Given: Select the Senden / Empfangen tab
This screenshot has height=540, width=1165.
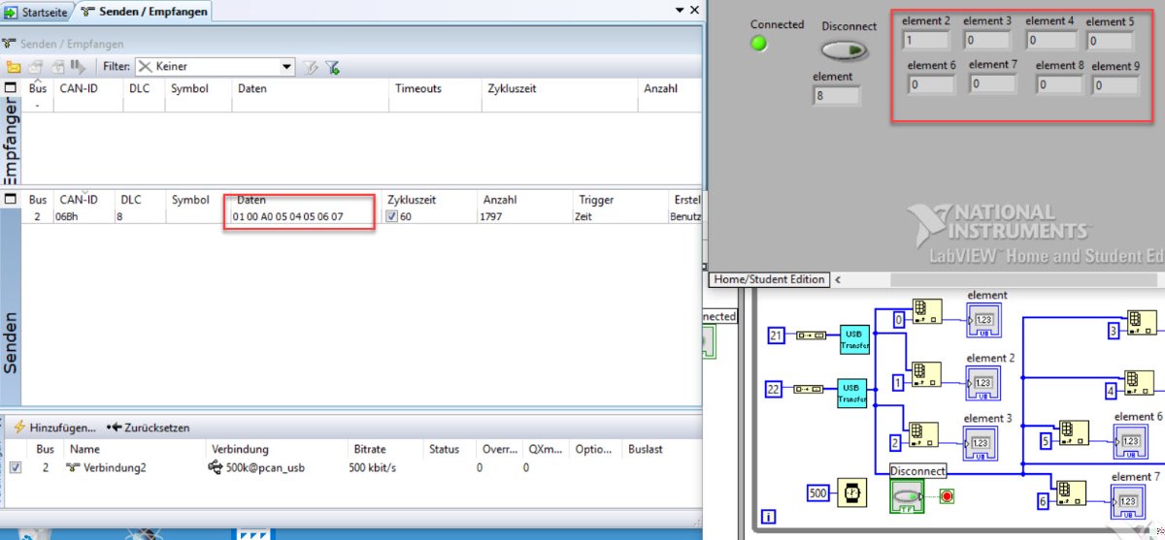Looking at the screenshot, I should (x=144, y=11).
